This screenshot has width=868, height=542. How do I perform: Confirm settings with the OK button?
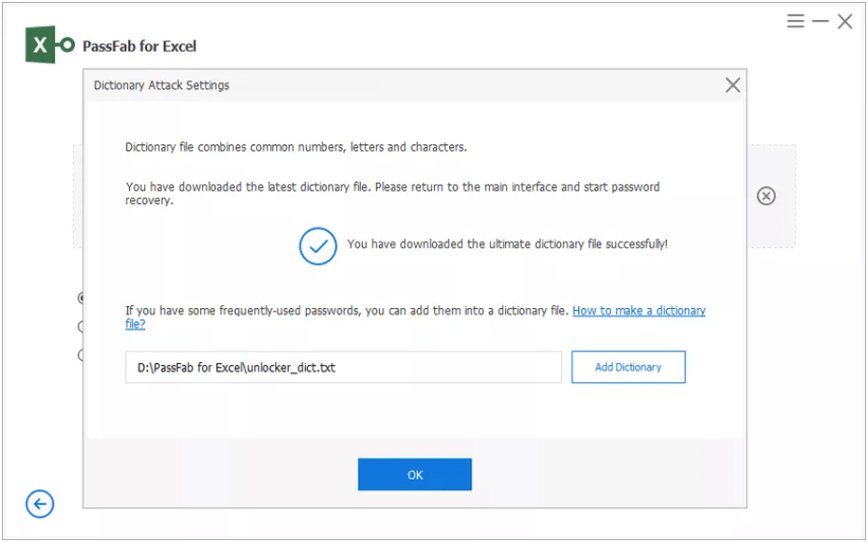pyautogui.click(x=415, y=475)
